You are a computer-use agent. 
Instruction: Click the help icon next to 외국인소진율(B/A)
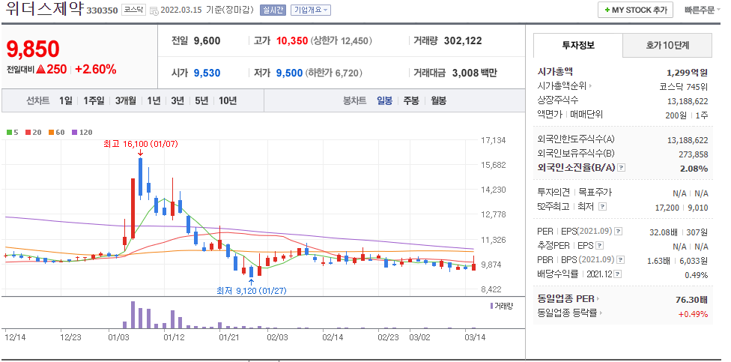(622, 168)
